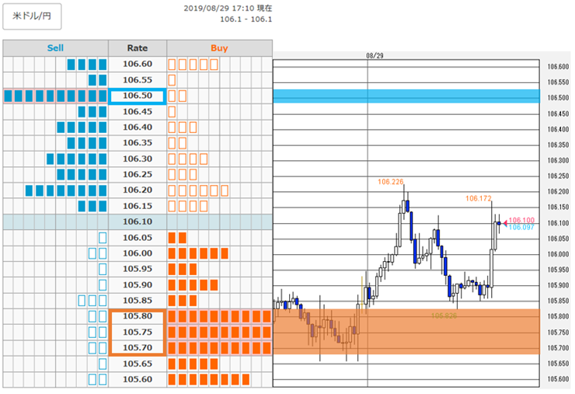This screenshot has height=394, width=575.
Task: Select the 106.20 rate cell
Action: pos(138,190)
